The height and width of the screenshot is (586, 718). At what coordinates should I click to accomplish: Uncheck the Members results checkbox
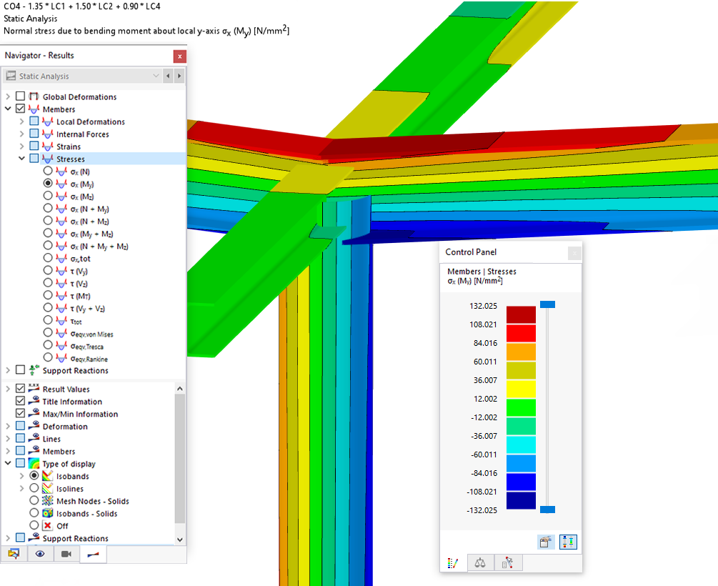[x=20, y=109]
